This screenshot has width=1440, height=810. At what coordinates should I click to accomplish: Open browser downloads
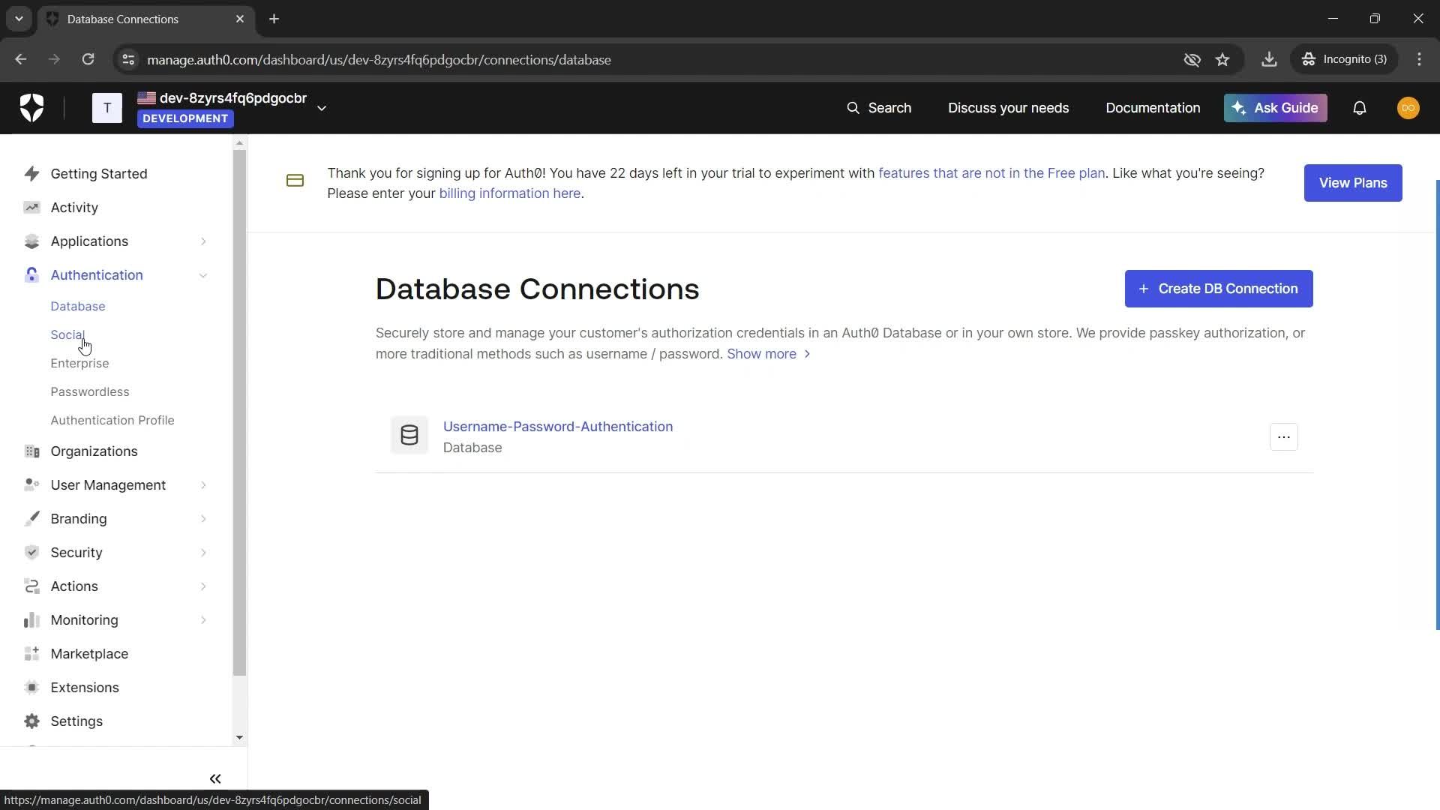point(1269,59)
